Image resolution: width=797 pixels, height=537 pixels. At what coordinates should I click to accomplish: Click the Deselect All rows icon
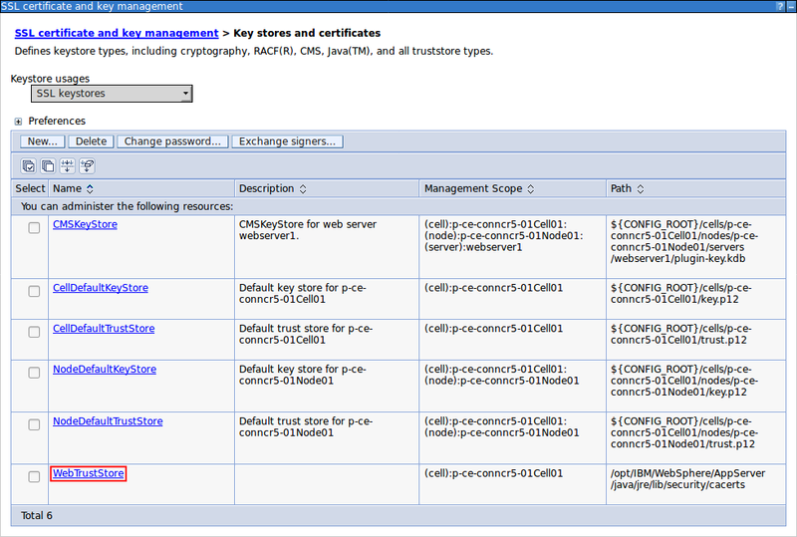tap(48, 166)
